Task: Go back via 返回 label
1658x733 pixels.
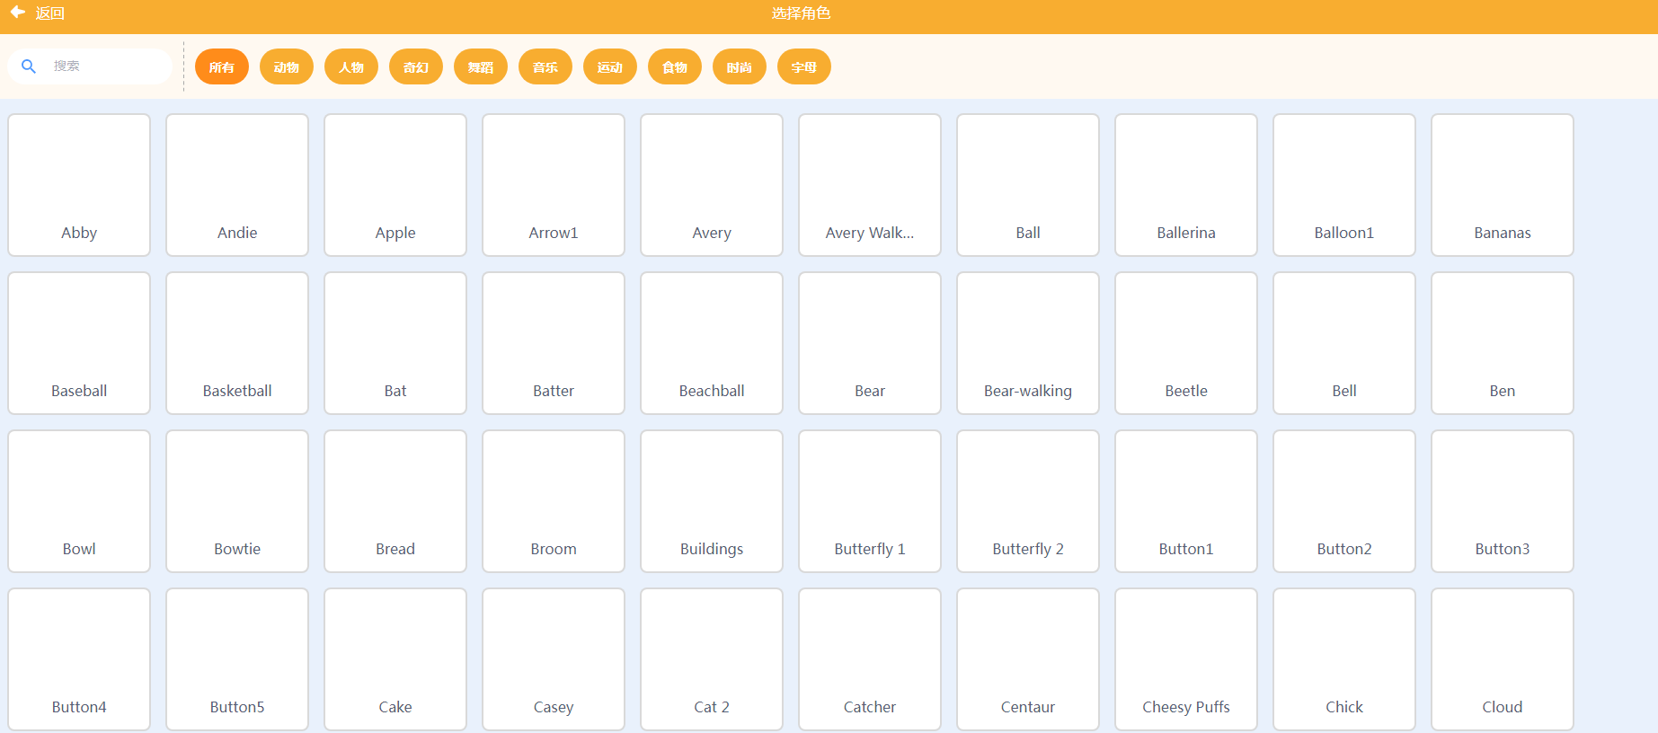Action: [50, 13]
